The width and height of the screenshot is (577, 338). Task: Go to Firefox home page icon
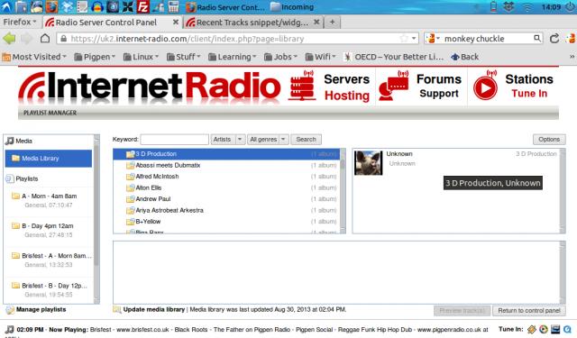tap(45, 38)
